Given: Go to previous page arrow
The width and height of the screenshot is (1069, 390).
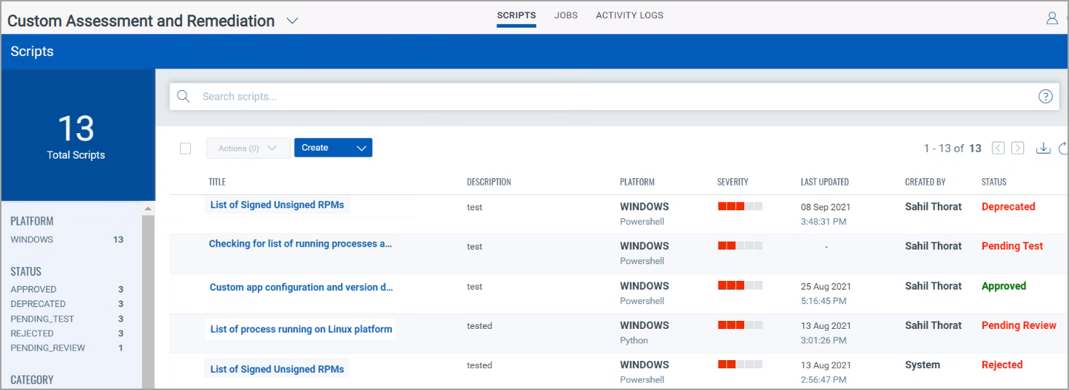Looking at the screenshot, I should point(998,148).
